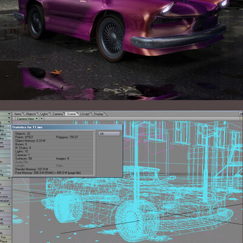Switch to the Display tab
This screenshot has height=243, width=243.
click(98, 114)
